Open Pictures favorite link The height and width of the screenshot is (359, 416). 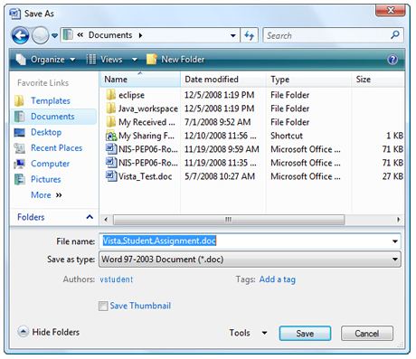[46, 179]
